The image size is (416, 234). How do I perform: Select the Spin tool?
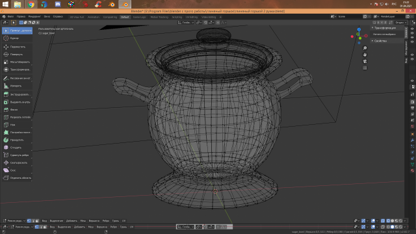tap(17, 140)
